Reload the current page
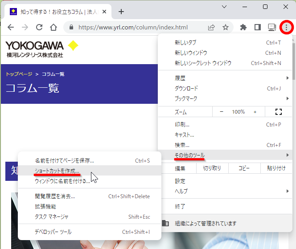Image resolution: width=296 pixels, height=249 pixels. [x=39, y=27]
